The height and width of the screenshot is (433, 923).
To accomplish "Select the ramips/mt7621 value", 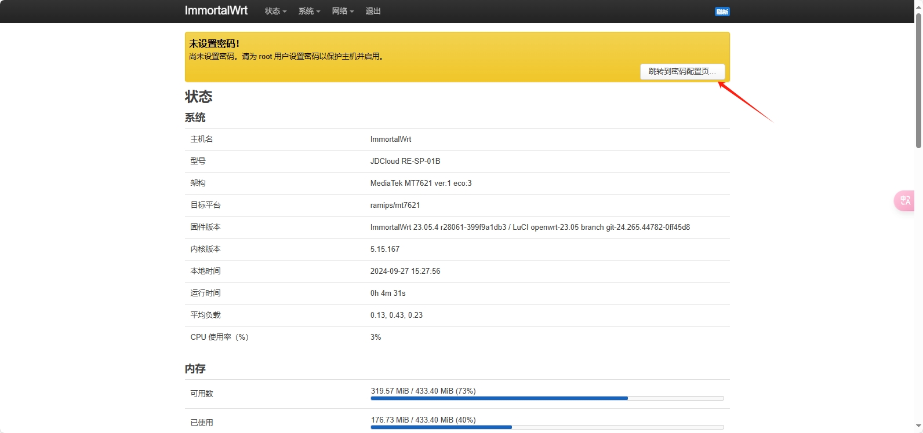I will coord(395,205).
